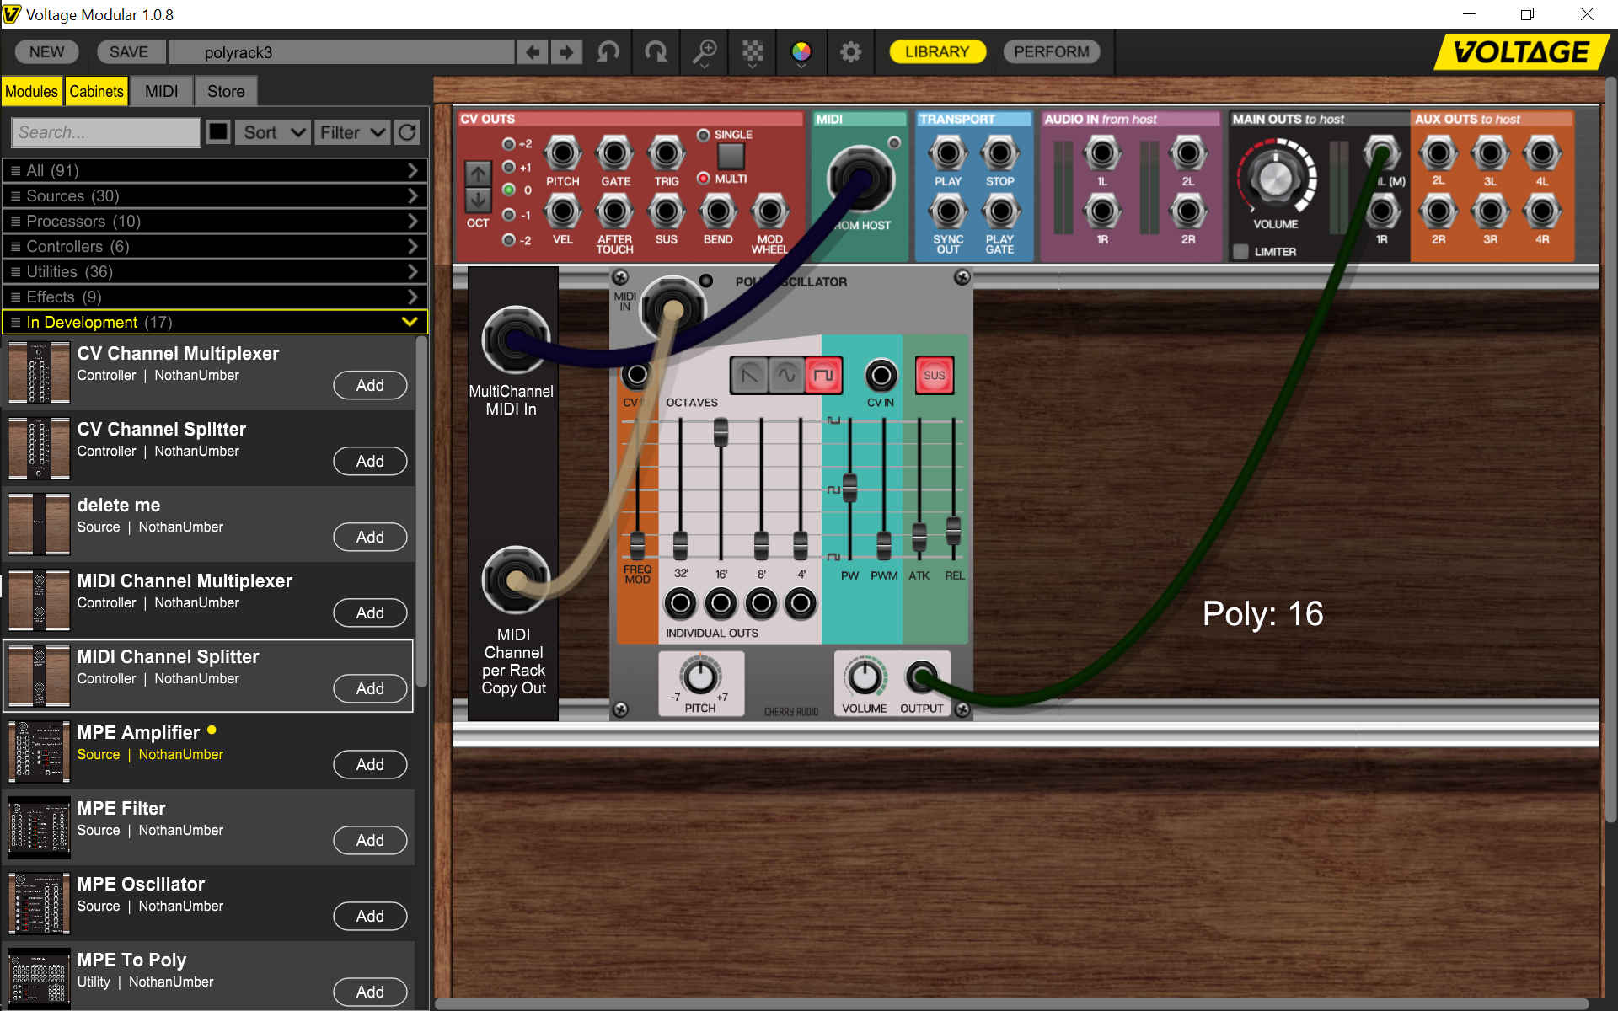
Task: Open the settings gear
Action: [x=850, y=52]
